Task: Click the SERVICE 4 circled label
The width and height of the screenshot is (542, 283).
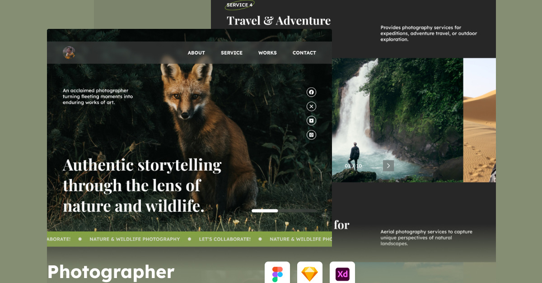Action: pyautogui.click(x=240, y=5)
